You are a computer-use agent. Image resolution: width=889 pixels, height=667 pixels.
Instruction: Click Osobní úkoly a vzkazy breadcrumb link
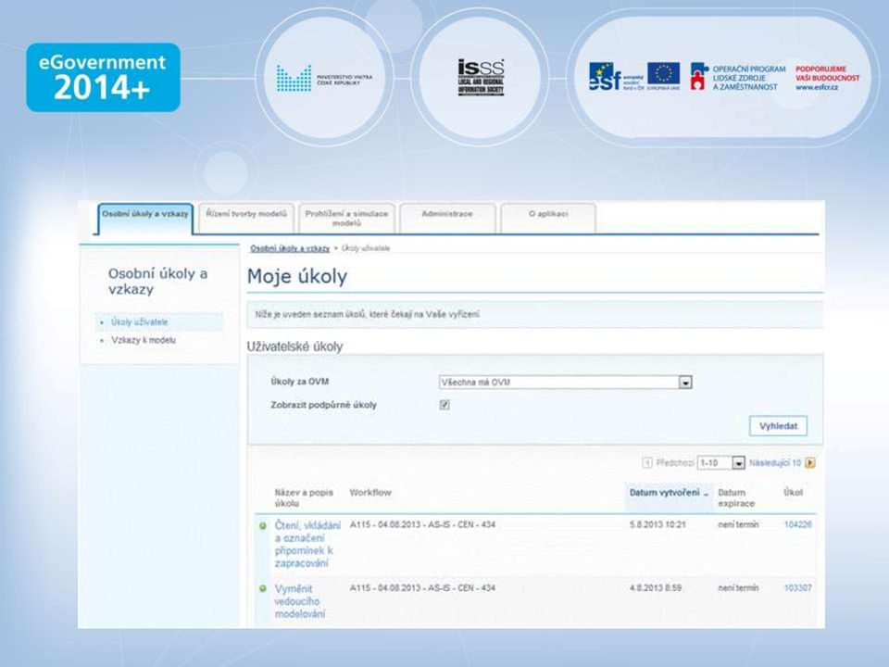click(x=290, y=248)
